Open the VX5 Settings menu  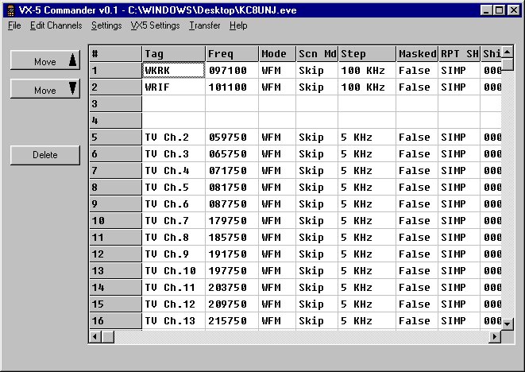155,25
